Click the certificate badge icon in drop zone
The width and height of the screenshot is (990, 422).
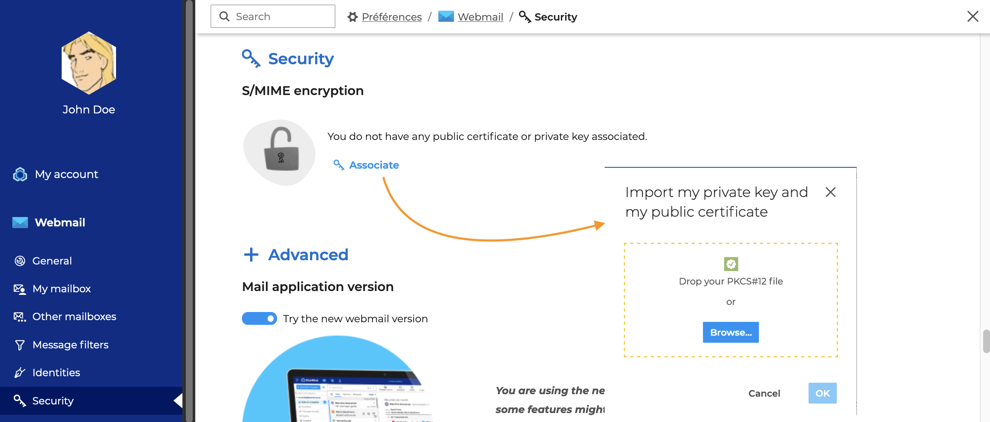(731, 264)
